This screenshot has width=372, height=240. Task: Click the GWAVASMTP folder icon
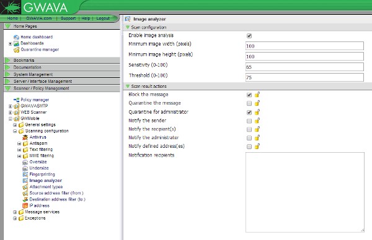point(16,106)
